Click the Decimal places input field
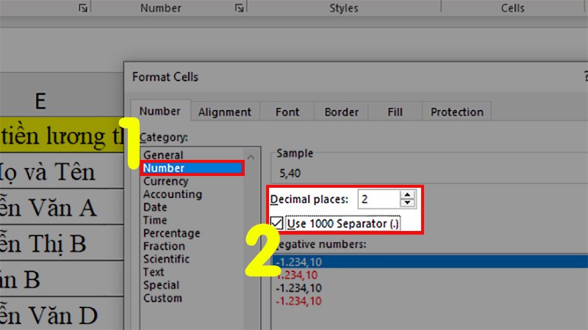The image size is (588, 330). click(379, 199)
